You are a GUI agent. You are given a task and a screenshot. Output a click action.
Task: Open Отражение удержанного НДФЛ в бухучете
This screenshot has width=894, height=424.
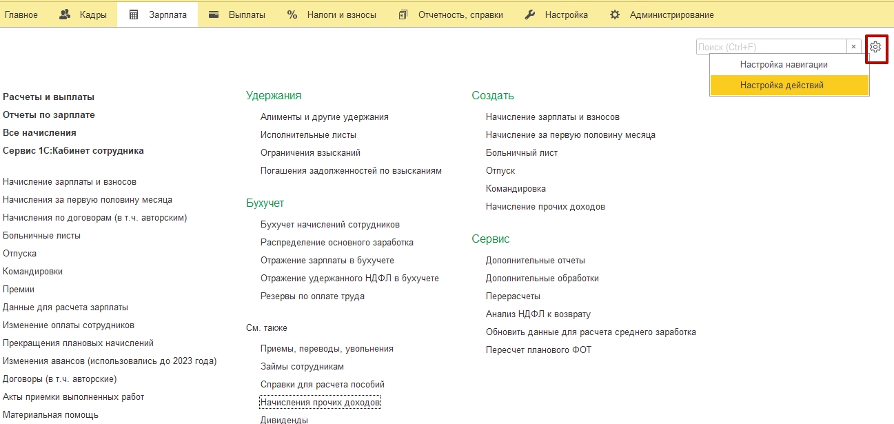(x=349, y=279)
